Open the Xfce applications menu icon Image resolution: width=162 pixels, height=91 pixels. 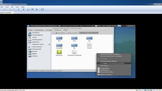[28, 26]
